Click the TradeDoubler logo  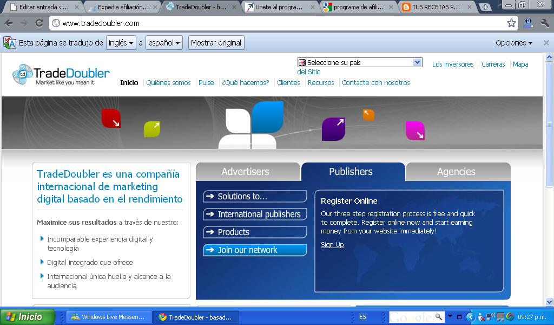pos(61,75)
